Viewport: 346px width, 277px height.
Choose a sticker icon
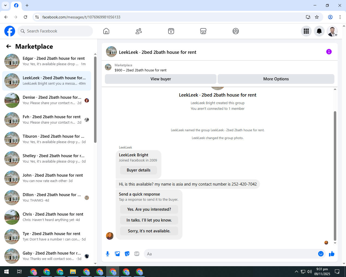coord(127,254)
